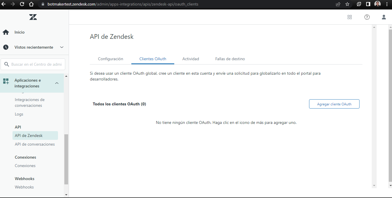392x198 pixels.
Task: Open the Zendesk products grid icon
Action: (x=350, y=17)
